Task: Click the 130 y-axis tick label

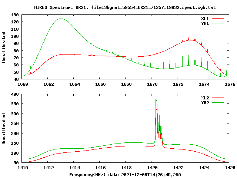Action: (15, 15)
